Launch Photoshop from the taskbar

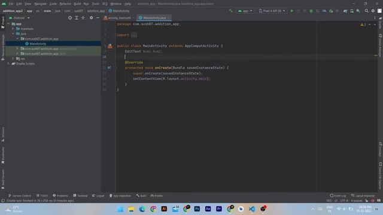[x=197, y=209]
